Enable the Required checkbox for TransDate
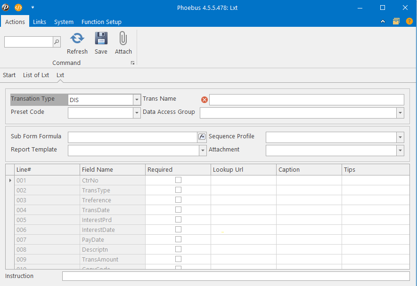417x286 pixels. (178, 210)
